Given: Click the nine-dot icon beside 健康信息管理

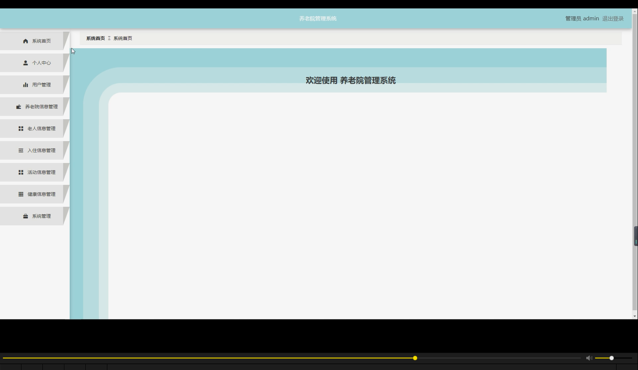Looking at the screenshot, I should coord(21,194).
